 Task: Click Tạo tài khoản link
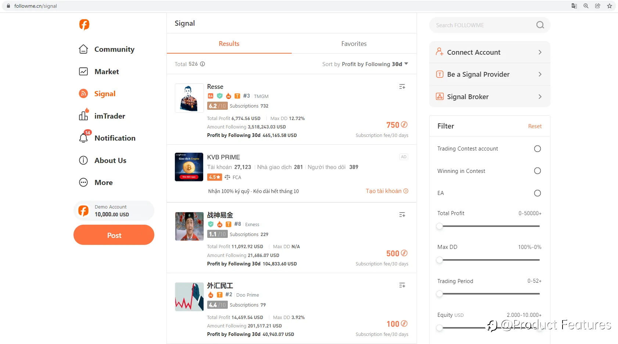click(x=387, y=191)
